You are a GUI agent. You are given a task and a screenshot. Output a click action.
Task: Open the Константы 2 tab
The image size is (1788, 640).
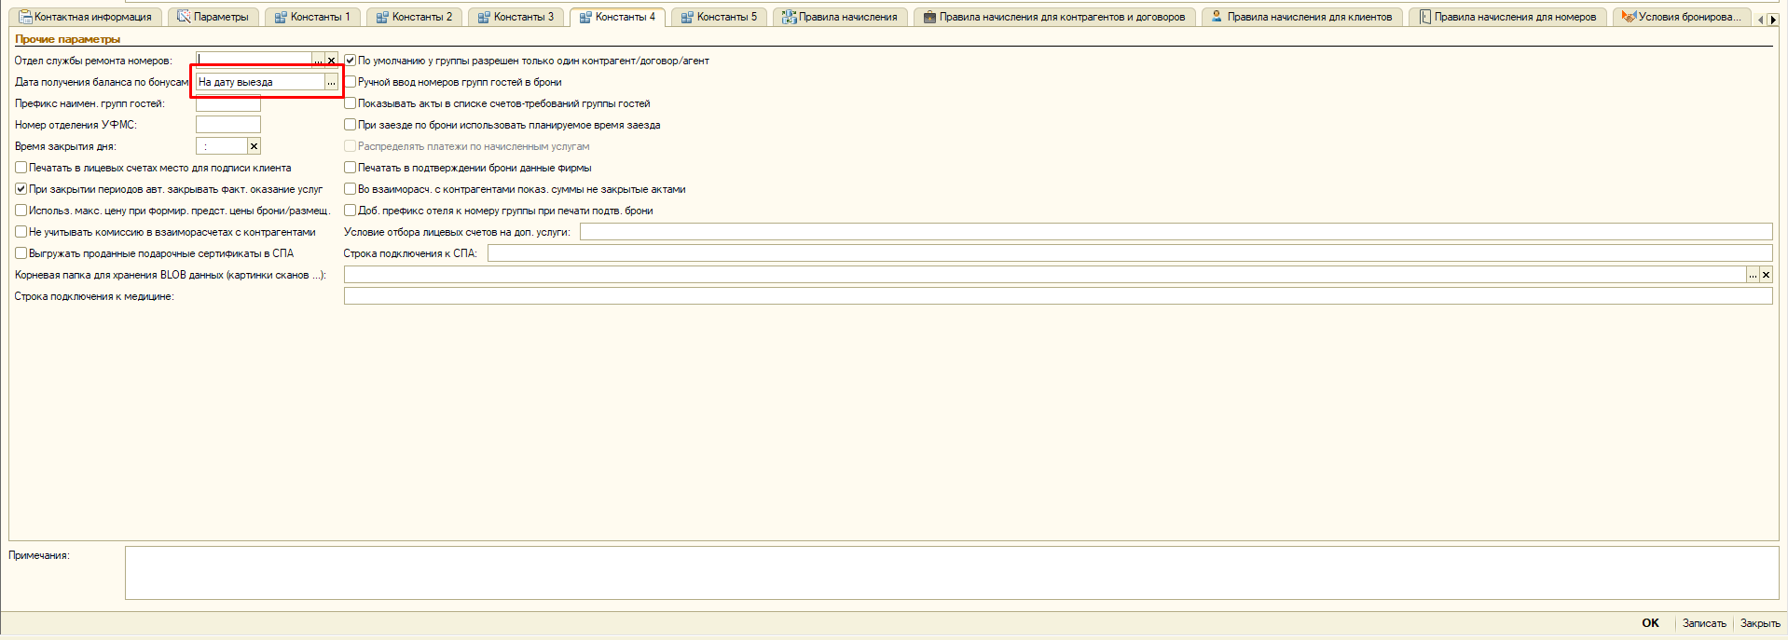[x=415, y=17]
